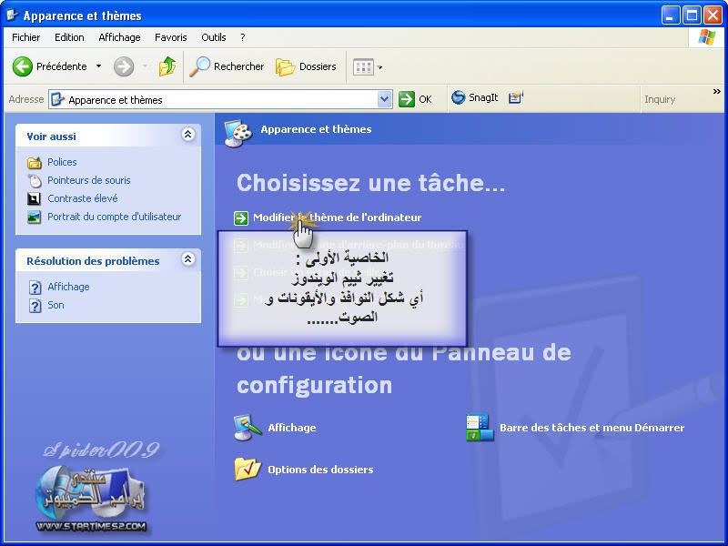Open Rechercher search tool

[x=227, y=66]
